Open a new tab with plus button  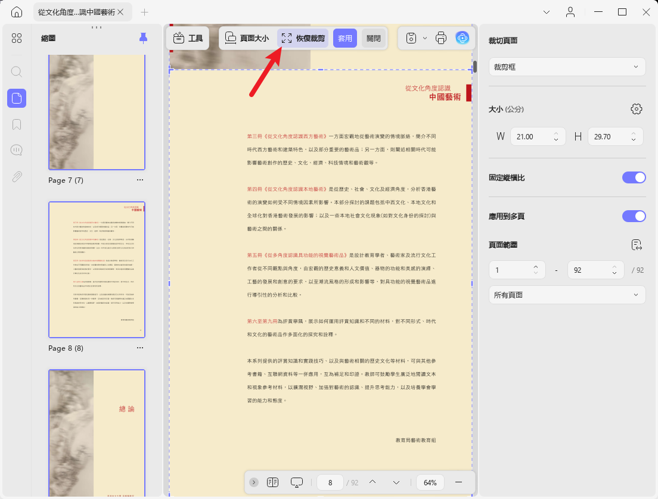click(x=144, y=12)
